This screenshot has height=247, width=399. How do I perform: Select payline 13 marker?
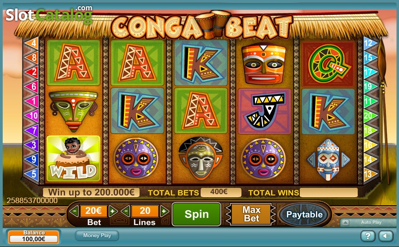pyautogui.click(x=370, y=174)
